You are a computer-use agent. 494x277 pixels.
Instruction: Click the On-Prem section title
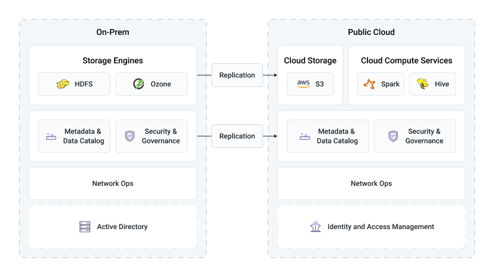point(113,32)
